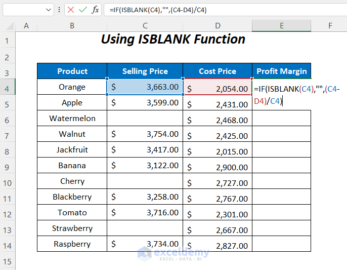Click cost price 2,425.00 cell
The image size is (347, 270).
click(218, 134)
